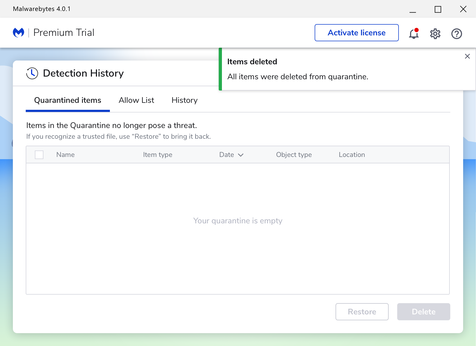Viewport: 476px width, 346px height.
Task: Open the Allow List tab
Action: pos(136,100)
